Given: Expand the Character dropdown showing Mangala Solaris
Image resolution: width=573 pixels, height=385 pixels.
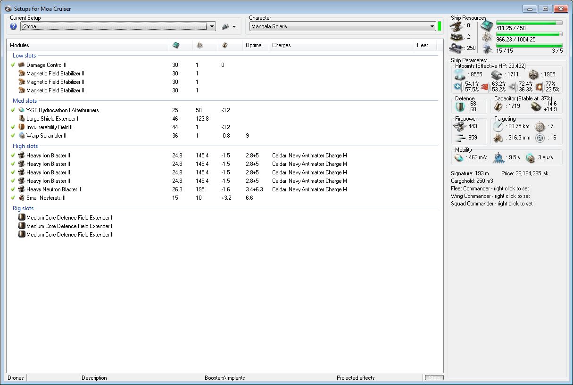Looking at the screenshot, I should pyautogui.click(x=432, y=27).
